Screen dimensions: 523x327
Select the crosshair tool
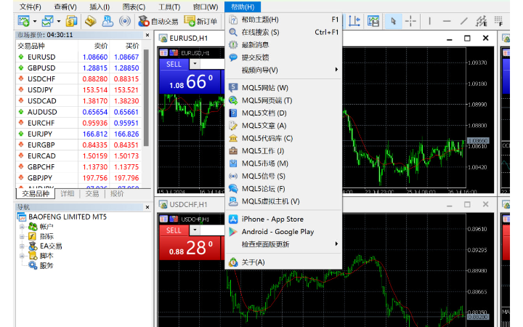pyautogui.click(x=410, y=21)
